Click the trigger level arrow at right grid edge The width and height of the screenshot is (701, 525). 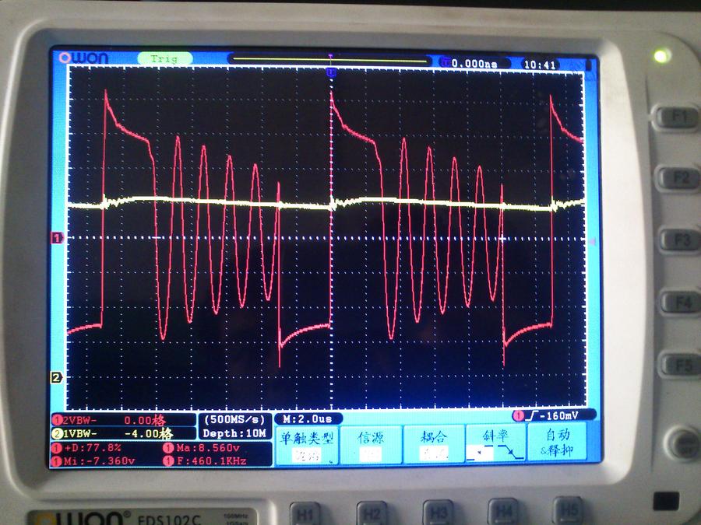tap(593, 242)
